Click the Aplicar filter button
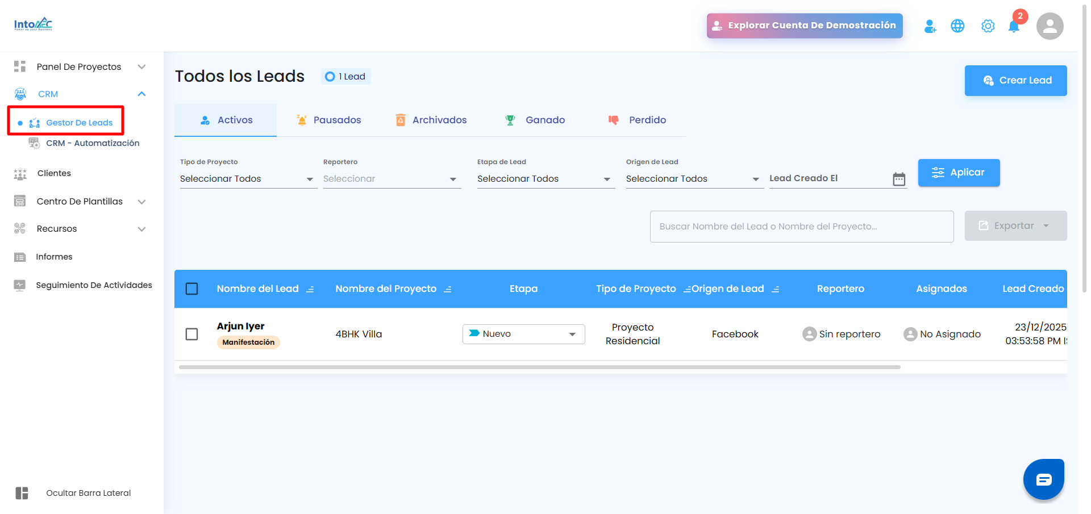 [959, 173]
